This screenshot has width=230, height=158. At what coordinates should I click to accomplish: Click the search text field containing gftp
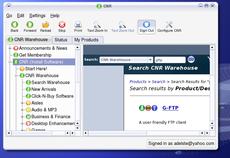click(170, 60)
